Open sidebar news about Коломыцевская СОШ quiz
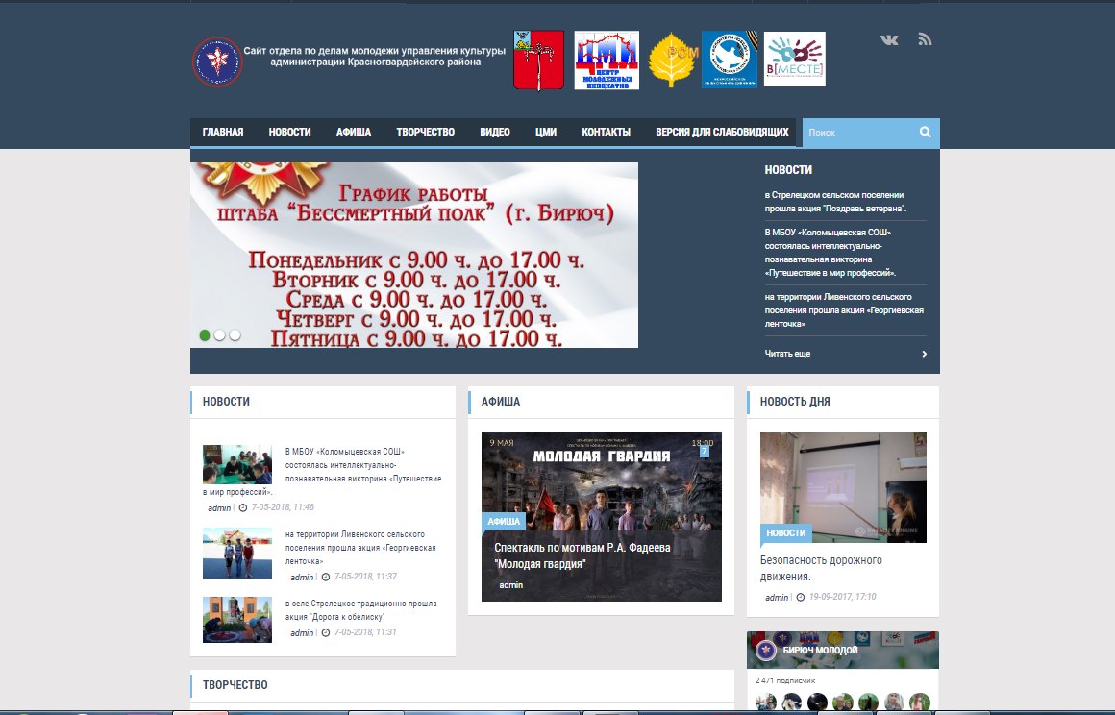Screen dimensions: 1115x715 pyautogui.click(x=830, y=253)
